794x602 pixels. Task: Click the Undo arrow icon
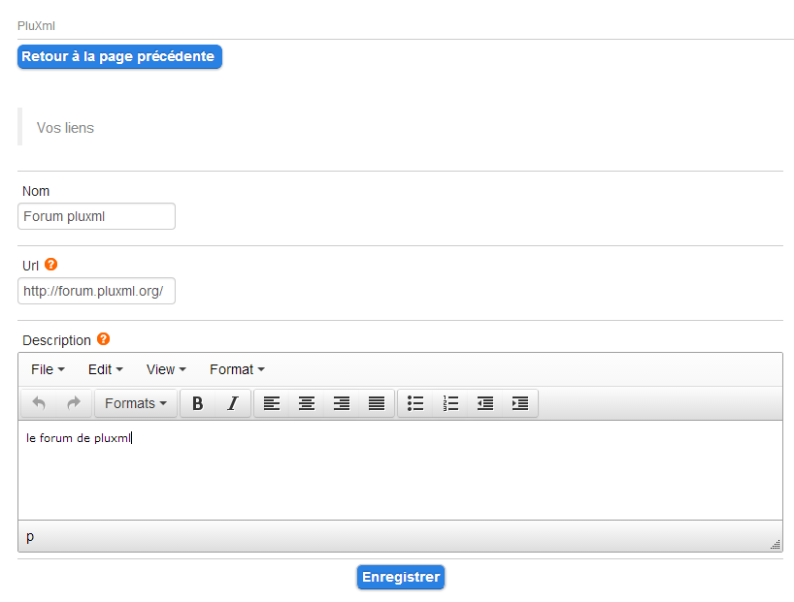(39, 403)
